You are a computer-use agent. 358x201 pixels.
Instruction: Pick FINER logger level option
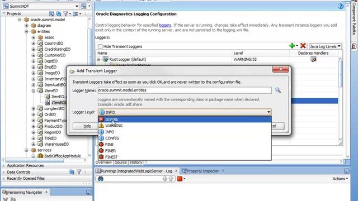tap(185, 151)
